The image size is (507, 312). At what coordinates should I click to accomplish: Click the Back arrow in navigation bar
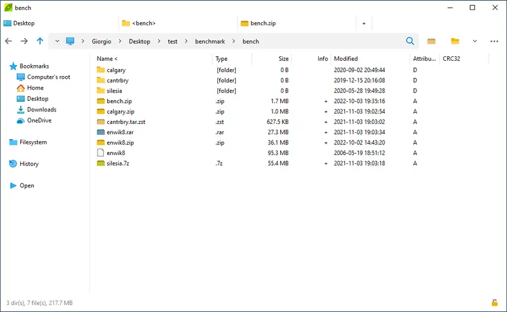pyautogui.click(x=8, y=41)
